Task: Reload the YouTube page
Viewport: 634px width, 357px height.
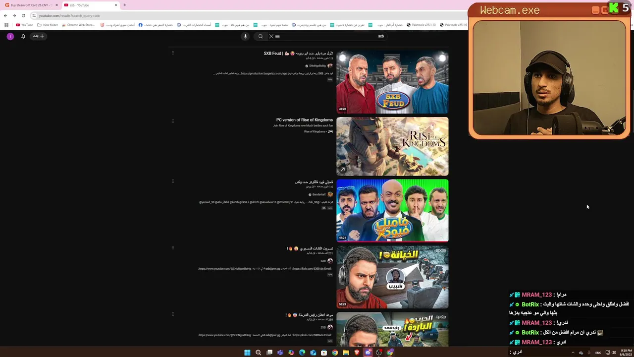Action: point(23,15)
